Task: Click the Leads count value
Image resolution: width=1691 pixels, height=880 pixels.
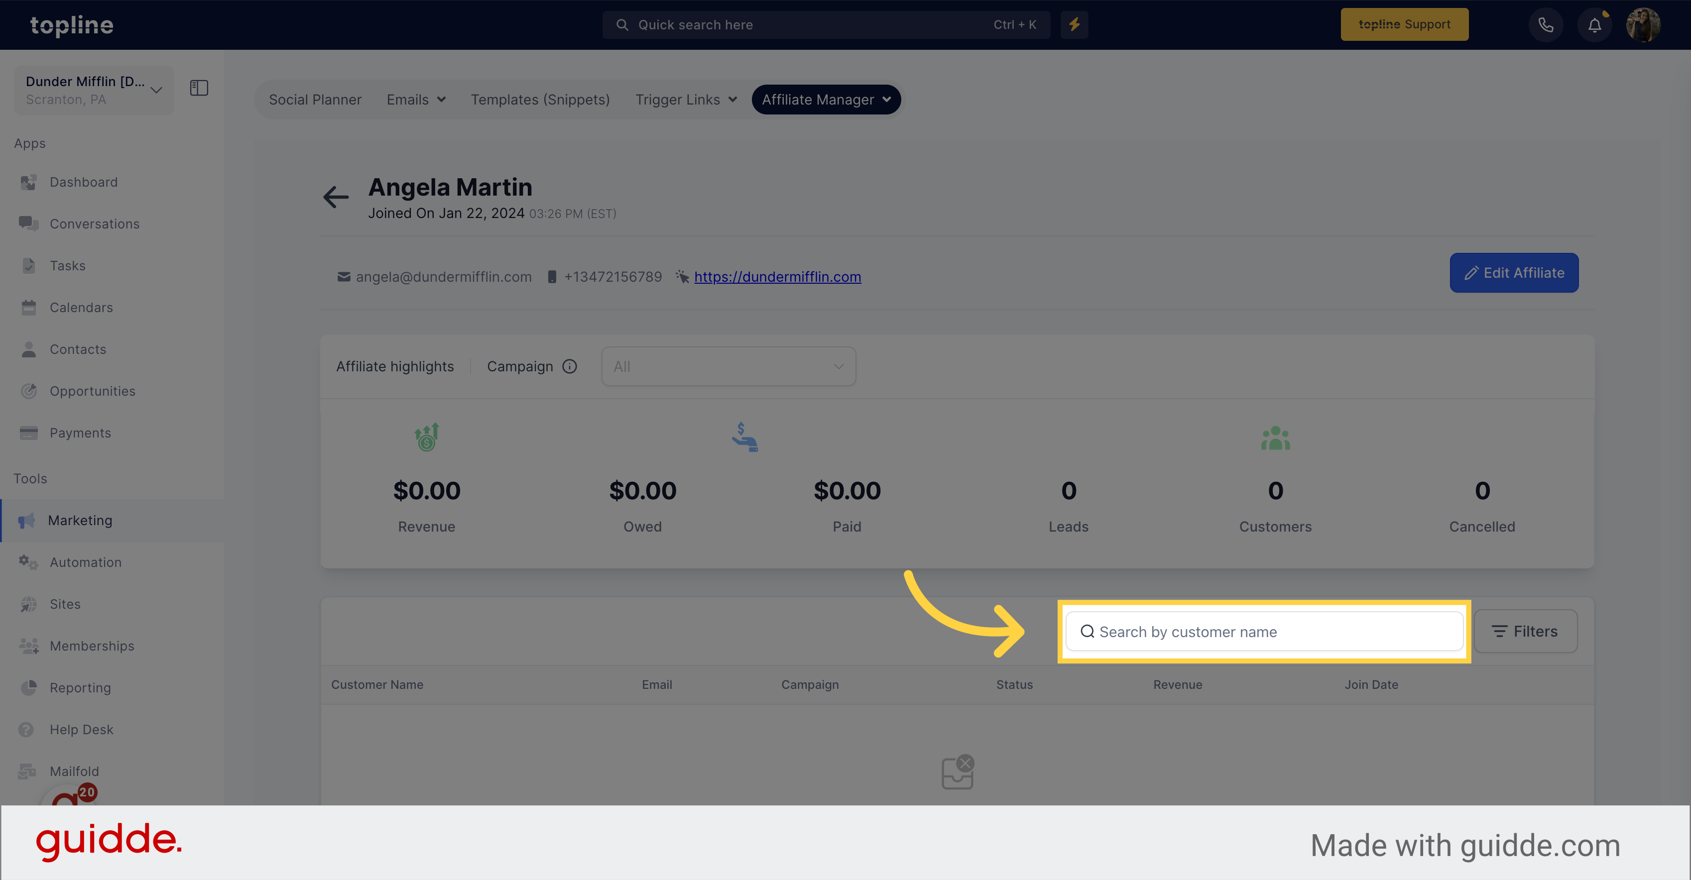Action: click(x=1069, y=491)
